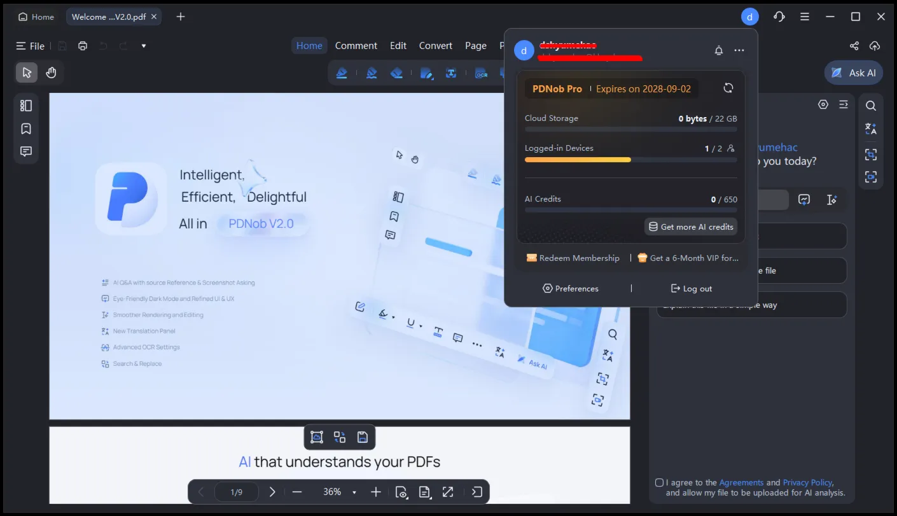
Task: Switch to the Convert ribbon tab
Action: click(436, 45)
